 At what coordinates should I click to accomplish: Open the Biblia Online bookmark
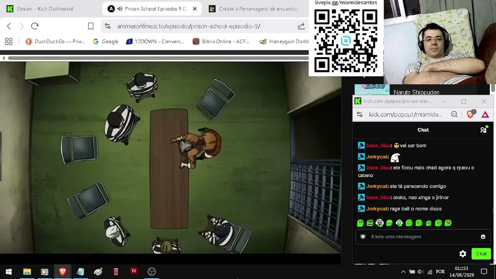(221, 41)
